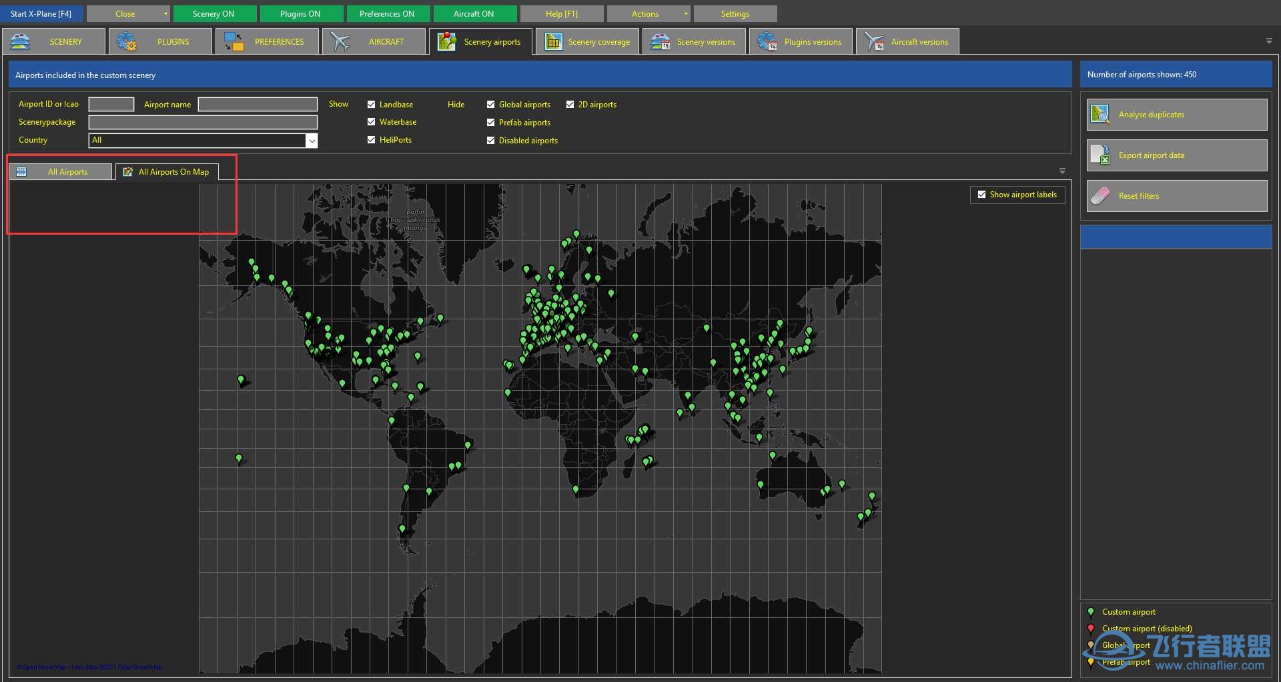This screenshot has height=682, width=1281.
Task: Uncheck Hide Global airports
Action: pyautogui.click(x=490, y=105)
